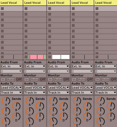Screen dimensions: 117x127
Task: Set fourth track Monitor to Auto
Action: point(82,80)
